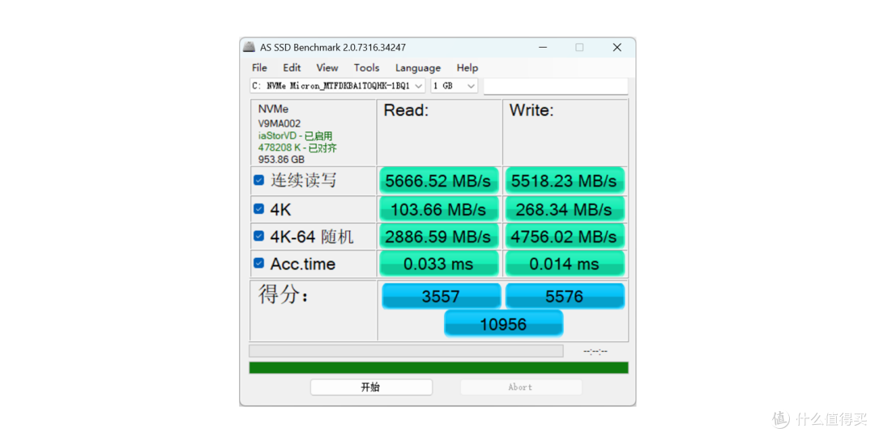Image resolution: width=875 pixels, height=437 pixels.
Task: Click the Read: column header
Action: 406,110
